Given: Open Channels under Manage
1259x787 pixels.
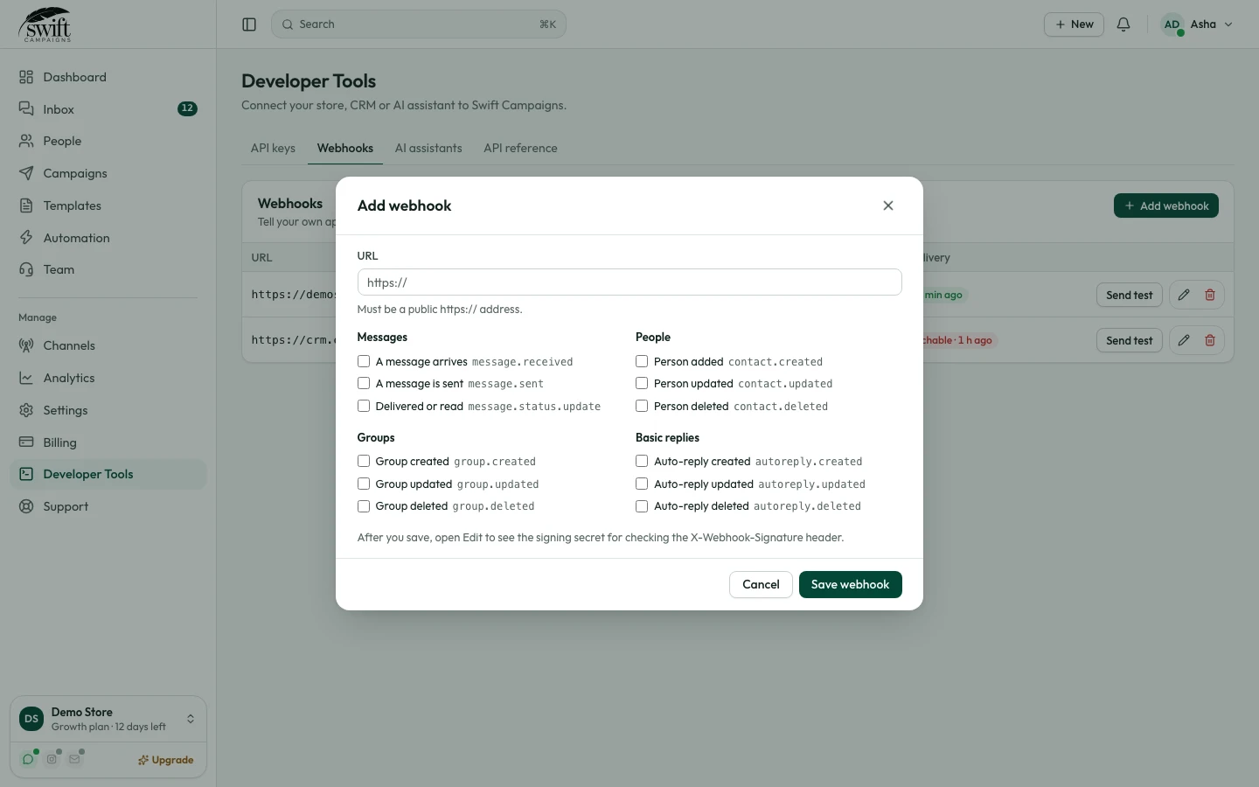Looking at the screenshot, I should [x=108, y=345].
